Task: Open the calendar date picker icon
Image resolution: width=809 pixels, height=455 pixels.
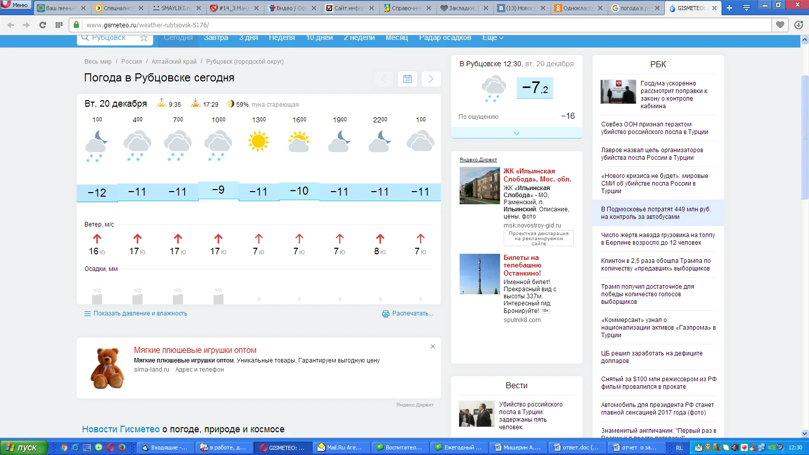Action: tap(408, 79)
